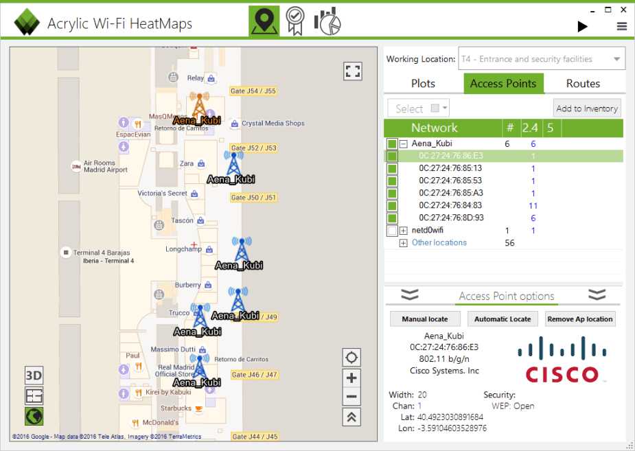Open the reports chart icon
Image resolution: width=635 pixels, height=451 pixels.
tap(327, 21)
